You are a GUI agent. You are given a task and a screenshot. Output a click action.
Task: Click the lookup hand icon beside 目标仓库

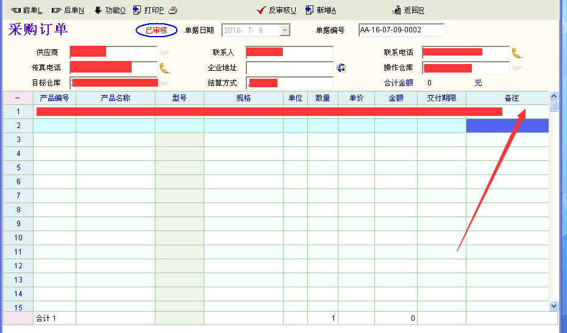point(165,82)
